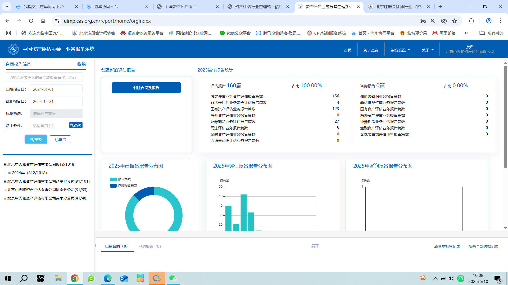Expand 辽宁分公司 tree node
This screenshot has height=285, width=508.
(5, 182)
